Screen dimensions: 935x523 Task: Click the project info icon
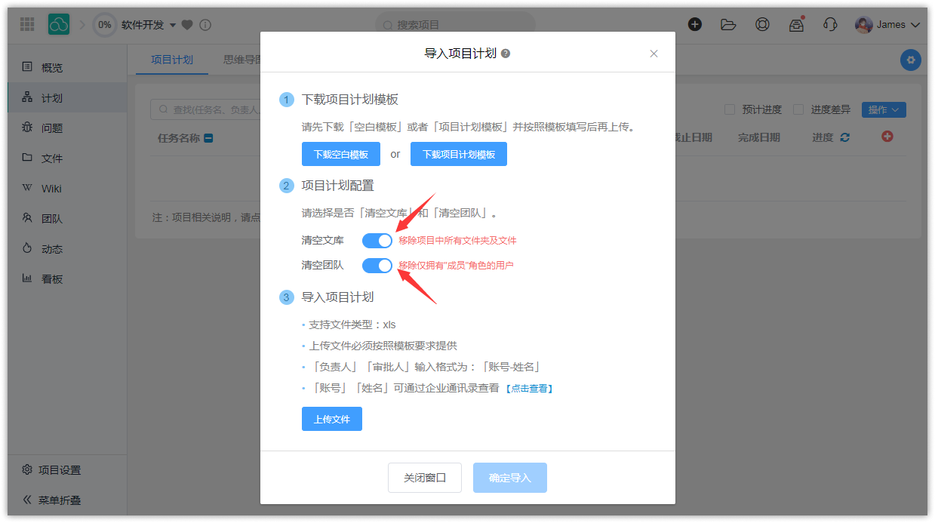[x=205, y=25]
